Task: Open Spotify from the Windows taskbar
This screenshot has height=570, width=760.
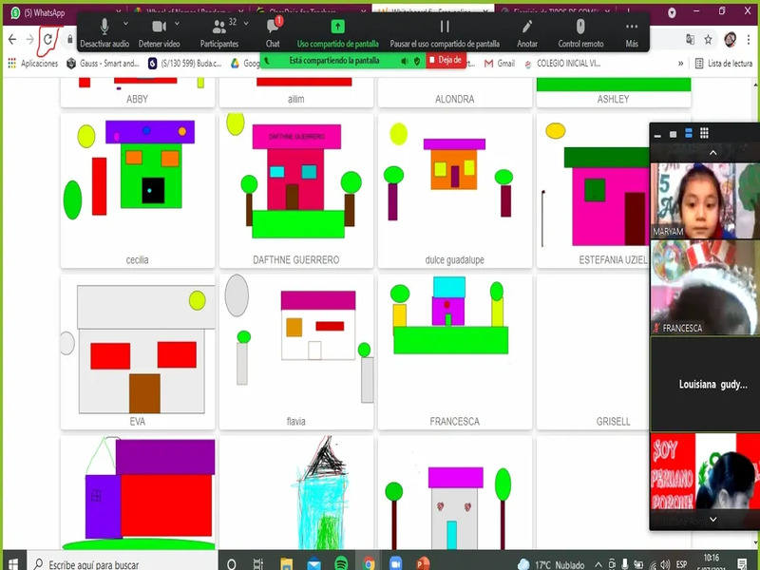Action: (341, 563)
